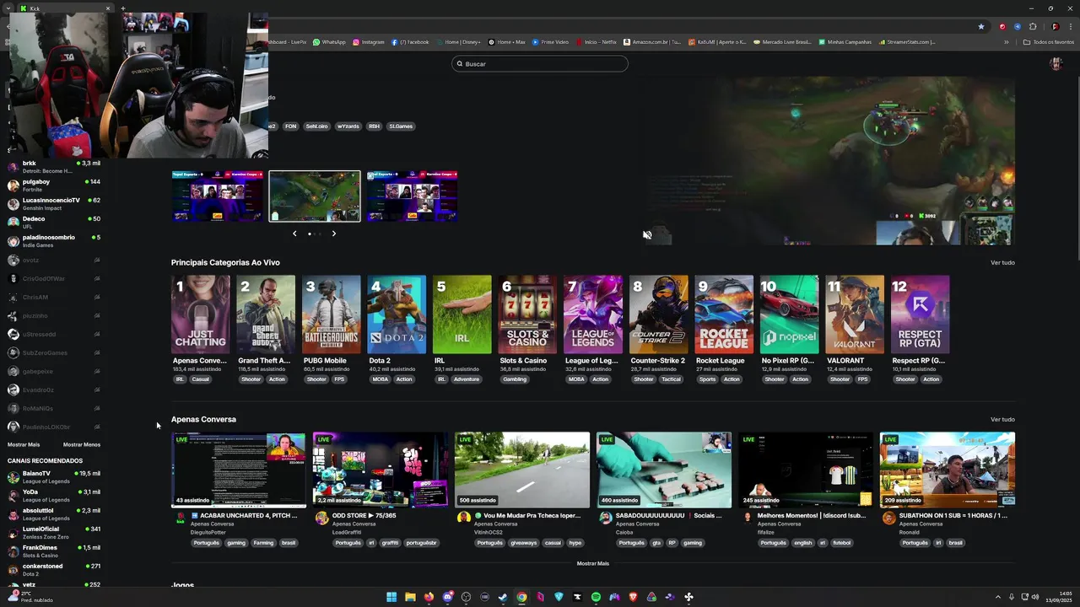Select the first carousel stream thumbnail
The image size is (1080, 607).
(218, 196)
